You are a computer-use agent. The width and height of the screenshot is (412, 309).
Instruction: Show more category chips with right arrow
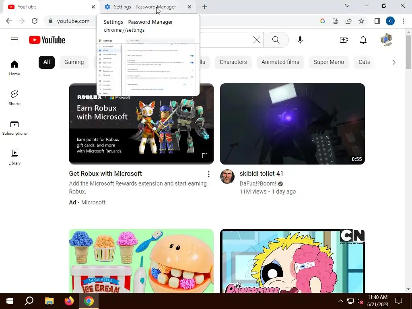coord(393,62)
